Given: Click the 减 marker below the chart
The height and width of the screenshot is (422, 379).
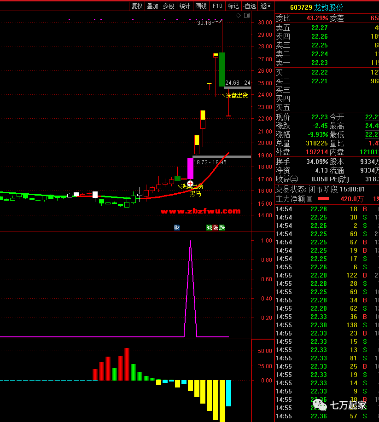Looking at the screenshot, I should tap(209, 228).
